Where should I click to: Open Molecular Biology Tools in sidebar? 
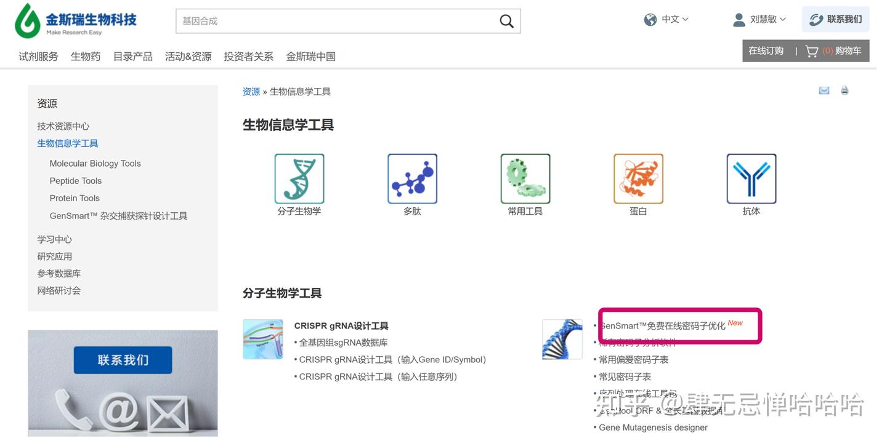pyautogui.click(x=95, y=164)
